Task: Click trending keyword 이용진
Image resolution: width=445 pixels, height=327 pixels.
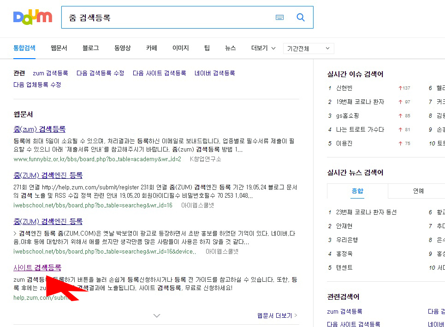Action: 344,143
